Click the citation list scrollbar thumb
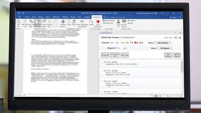 182,67
